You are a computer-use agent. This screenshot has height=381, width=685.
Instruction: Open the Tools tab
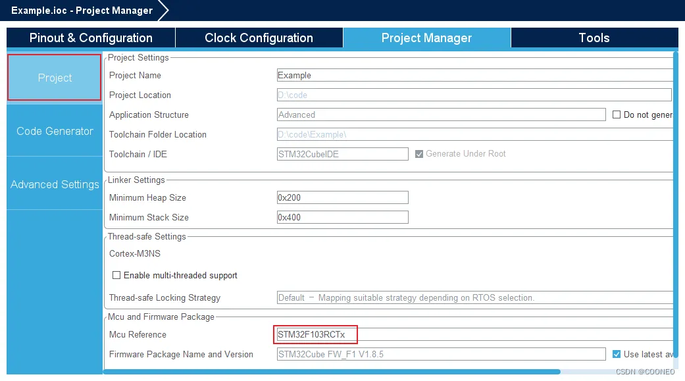coord(594,38)
